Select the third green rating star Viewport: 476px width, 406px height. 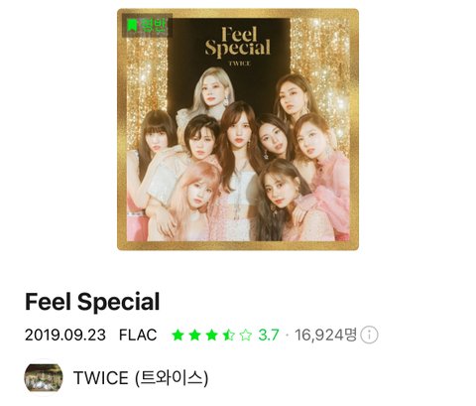point(211,335)
